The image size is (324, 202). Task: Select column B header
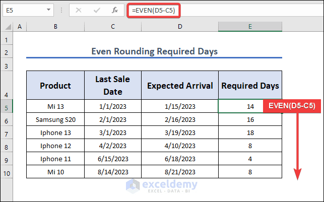pyautogui.click(x=55, y=27)
